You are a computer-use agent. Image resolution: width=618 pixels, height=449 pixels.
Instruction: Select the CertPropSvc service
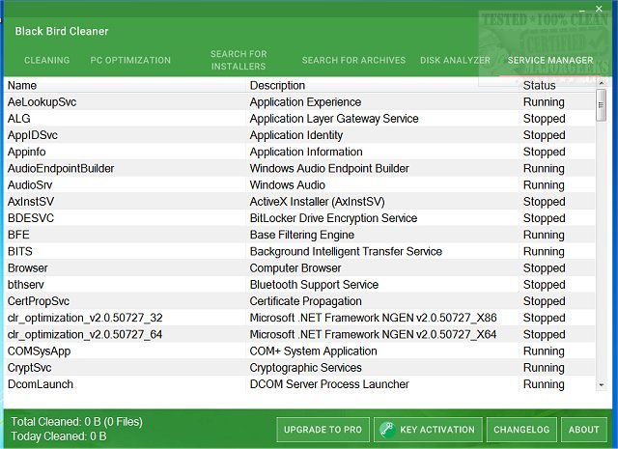[299, 300]
